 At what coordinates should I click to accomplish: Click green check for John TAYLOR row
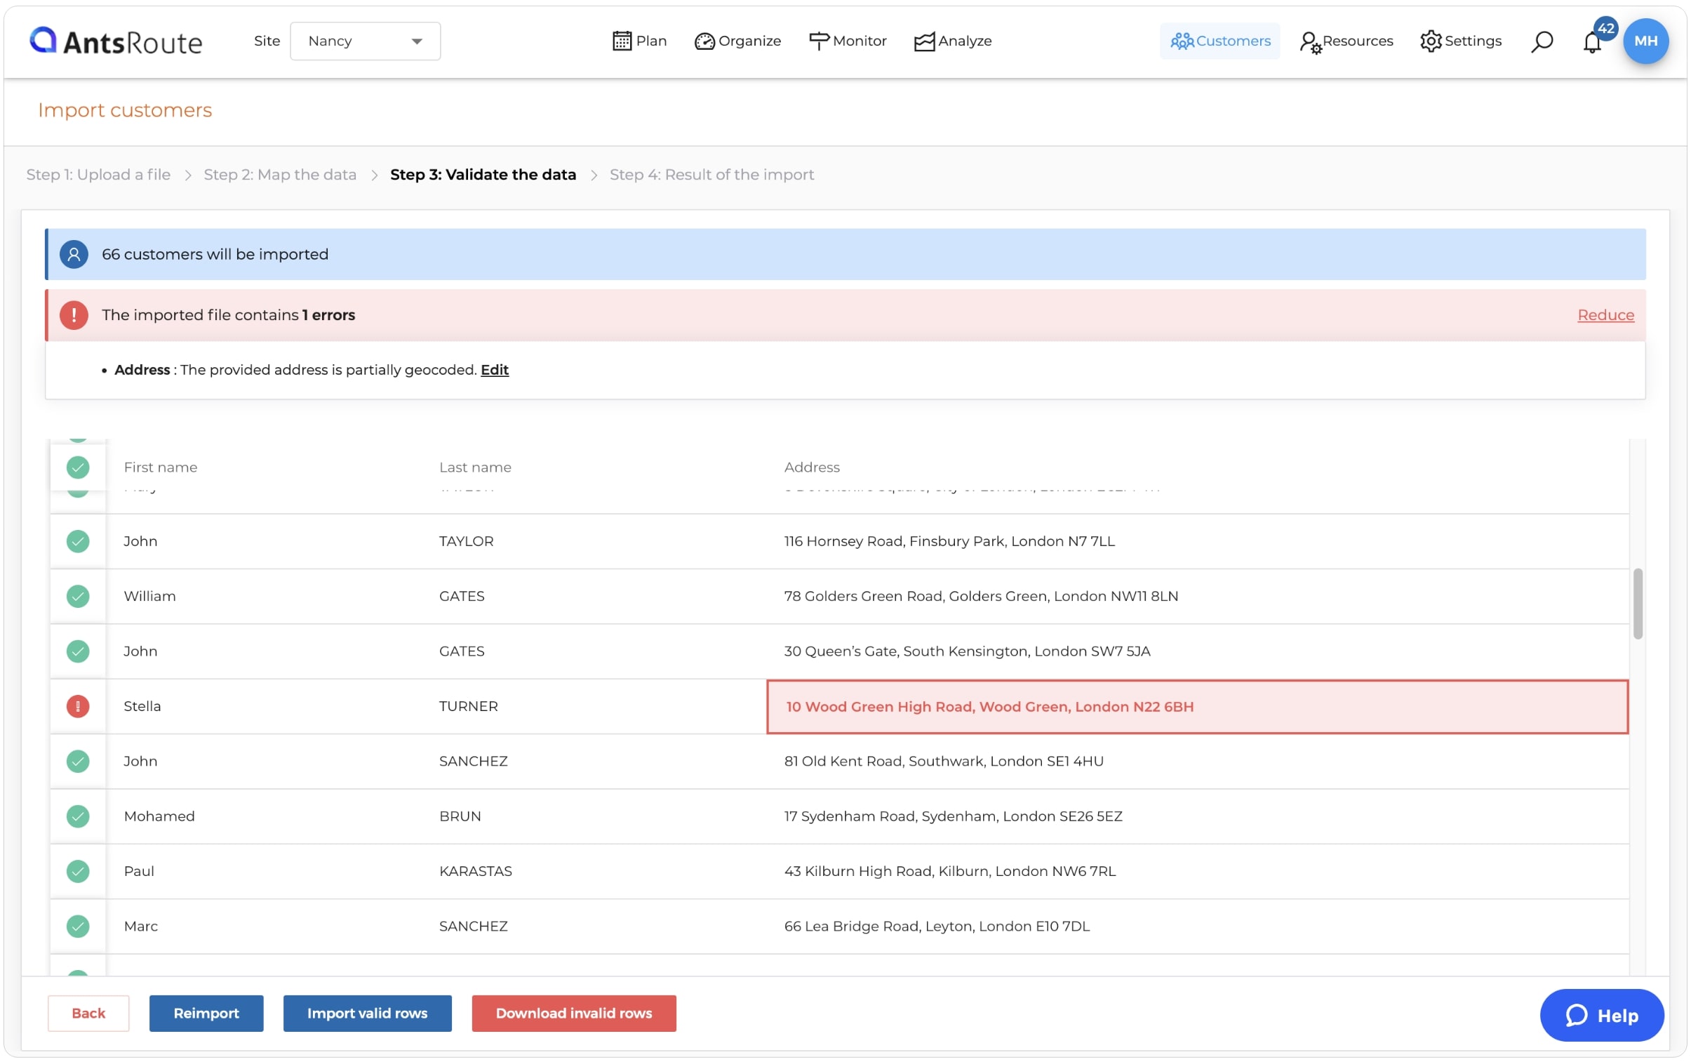[x=78, y=541]
